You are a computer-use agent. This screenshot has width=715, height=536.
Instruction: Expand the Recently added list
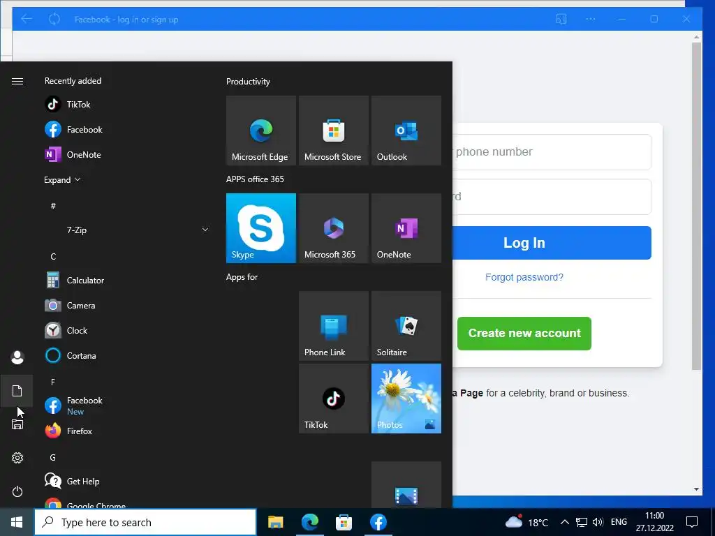[62, 179]
